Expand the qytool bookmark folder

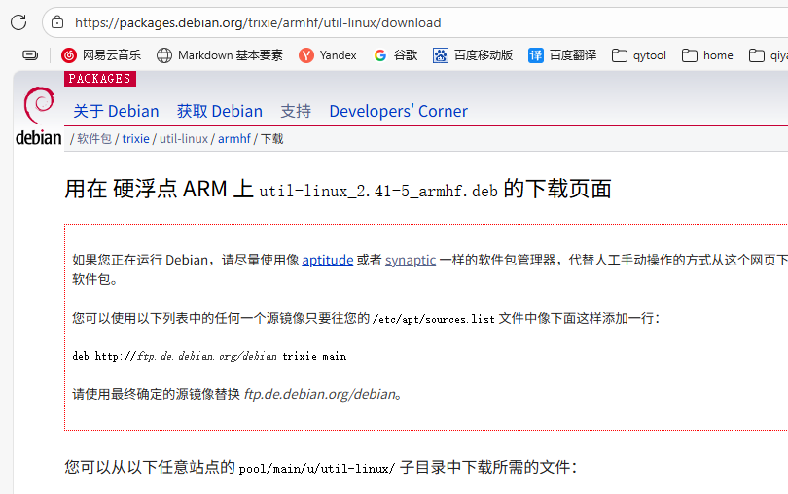click(639, 55)
